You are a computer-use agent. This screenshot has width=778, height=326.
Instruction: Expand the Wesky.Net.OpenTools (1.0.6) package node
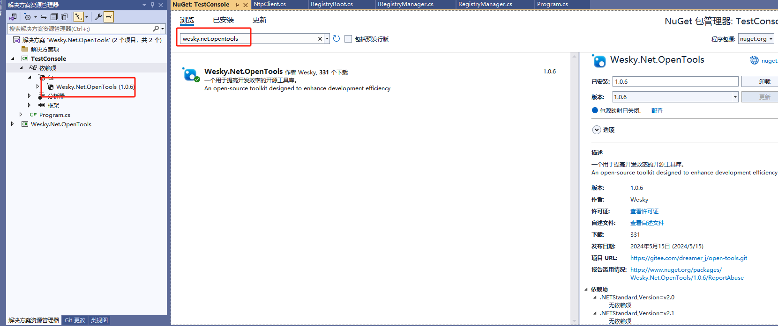tap(38, 87)
